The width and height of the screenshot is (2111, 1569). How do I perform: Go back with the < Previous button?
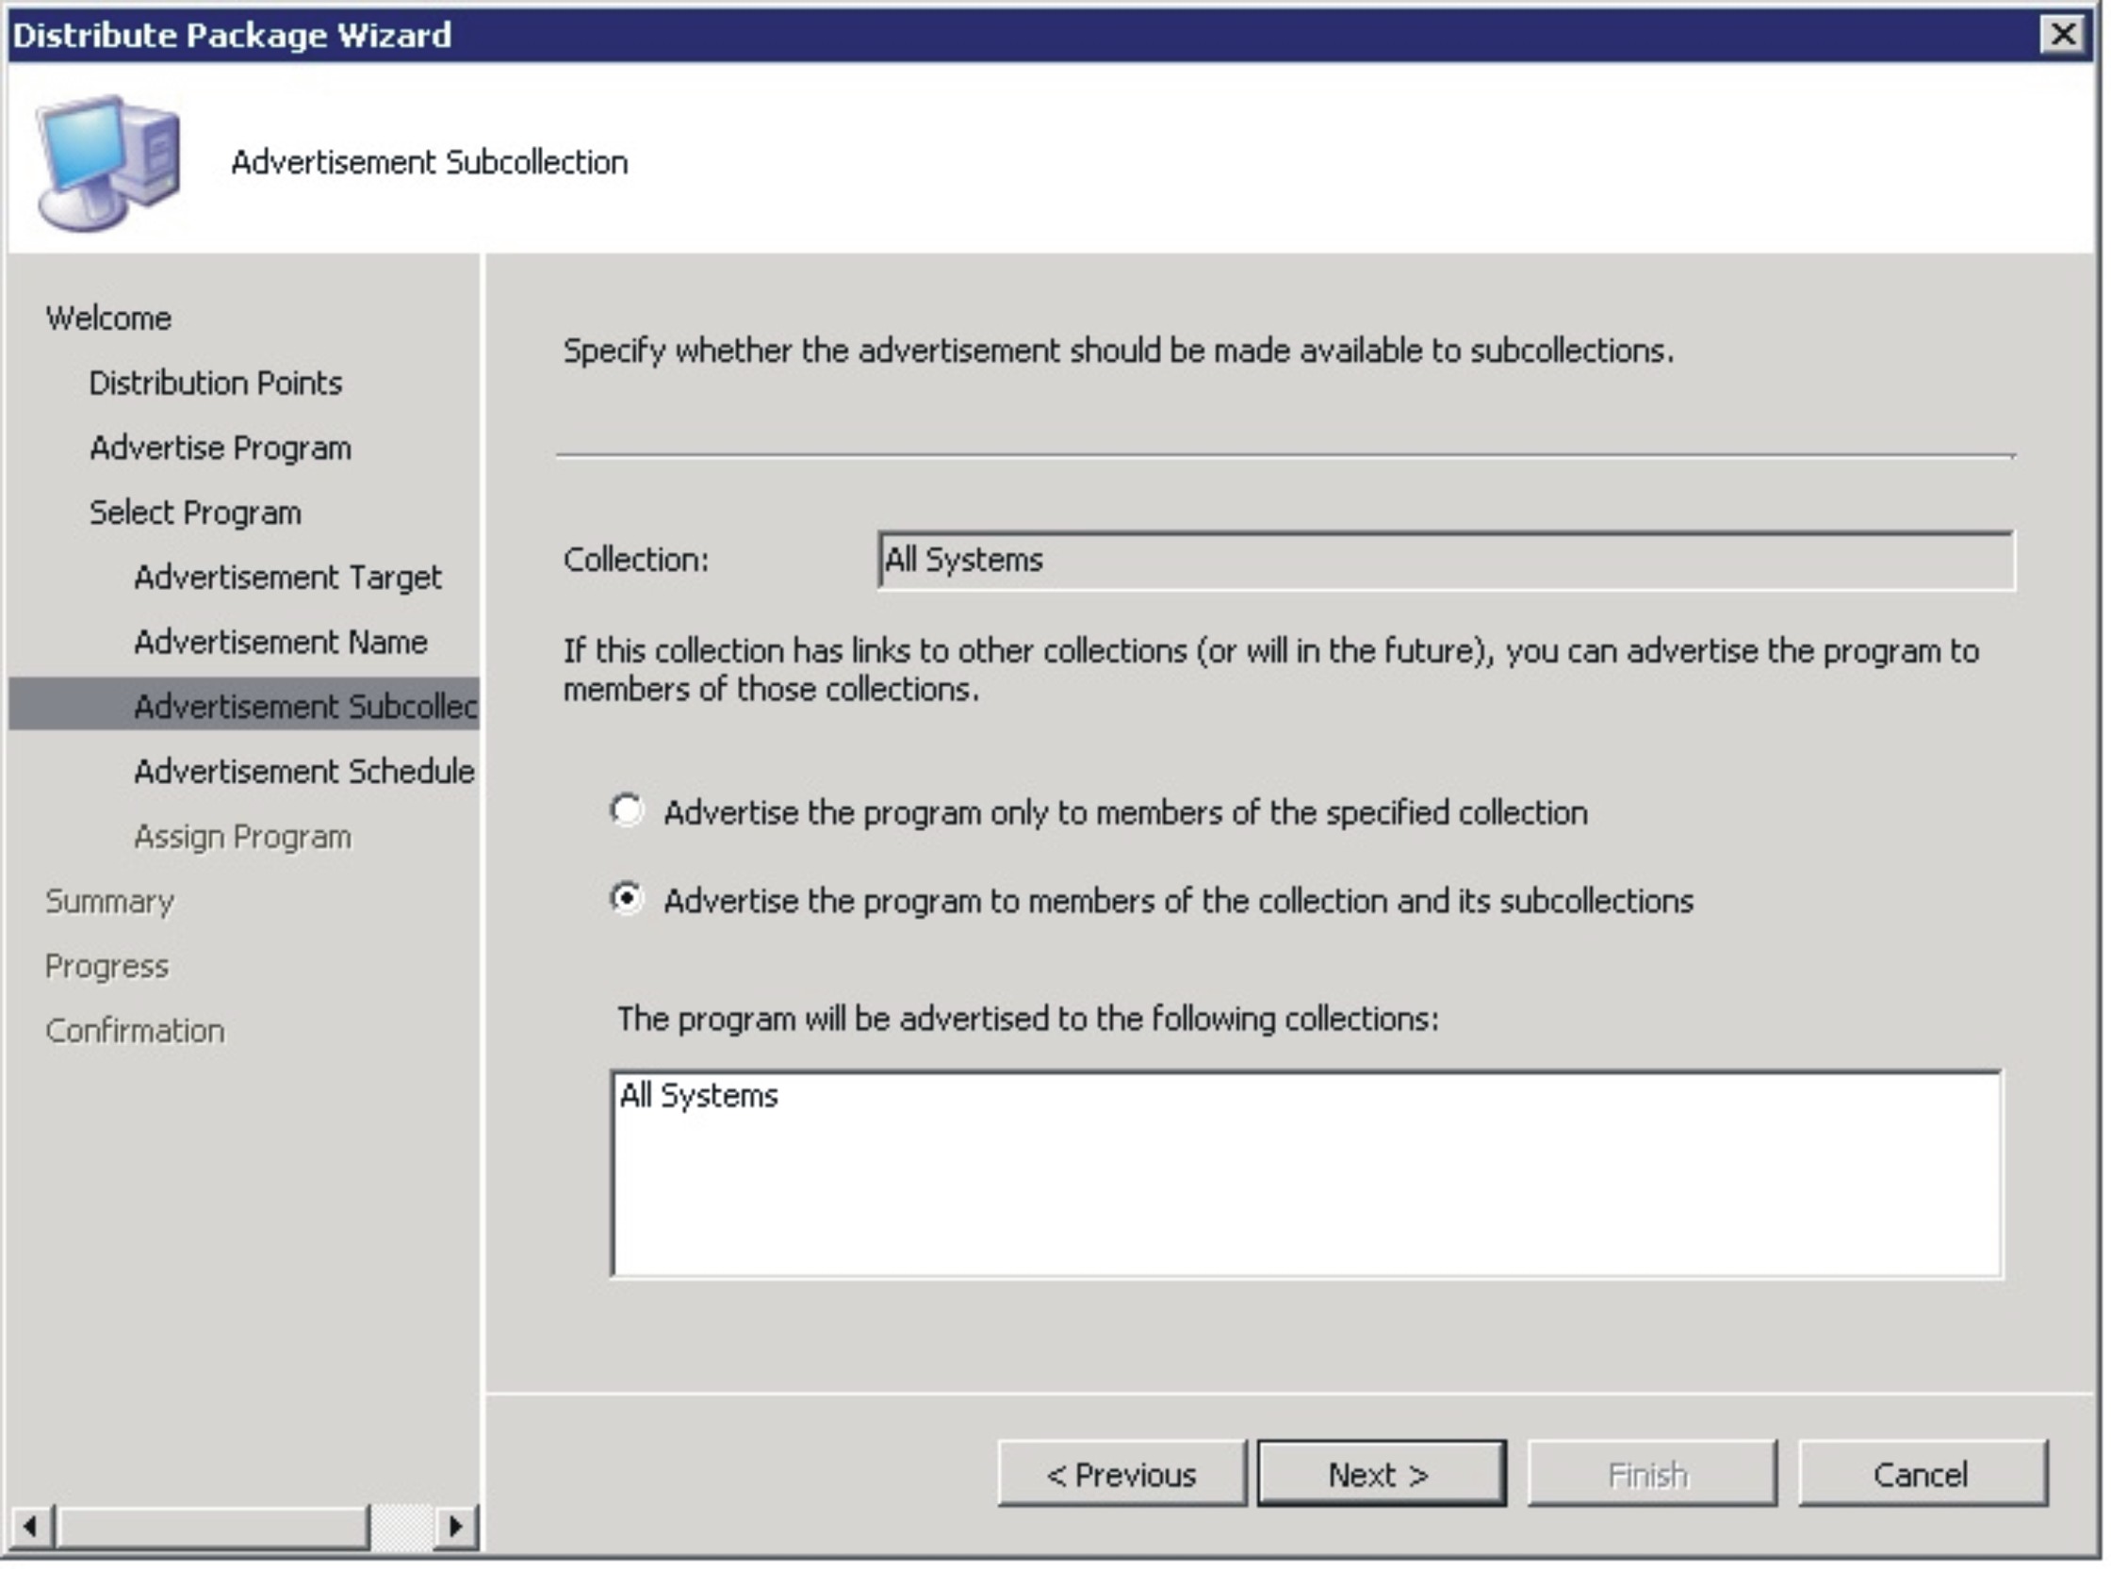pyautogui.click(x=1121, y=1473)
